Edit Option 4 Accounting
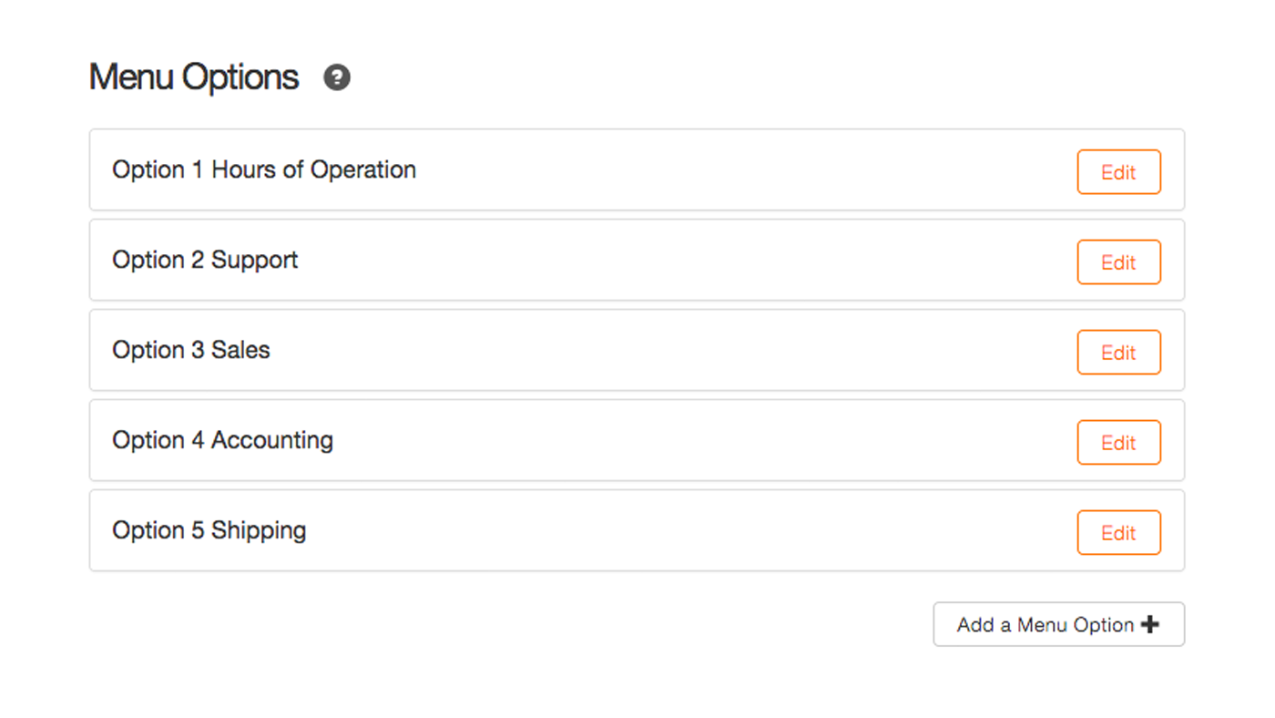Image resolution: width=1275 pixels, height=718 pixels. click(x=1118, y=443)
